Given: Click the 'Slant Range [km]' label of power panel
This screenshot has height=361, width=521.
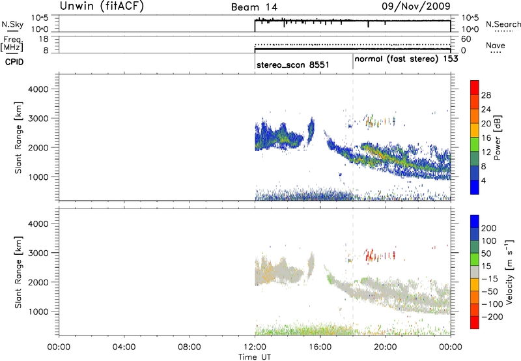Looking at the screenshot, I should coord(18,137).
